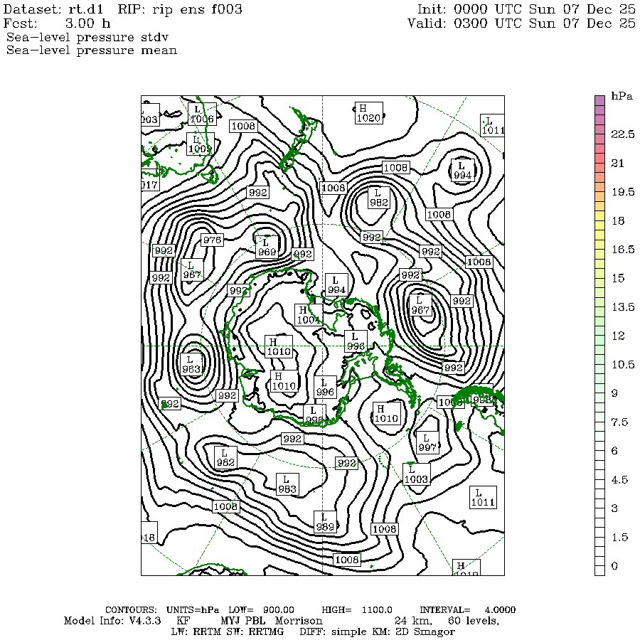Click the 16.5 colorbar tick label
The height and width of the screenshot is (640, 640).
[623, 250]
